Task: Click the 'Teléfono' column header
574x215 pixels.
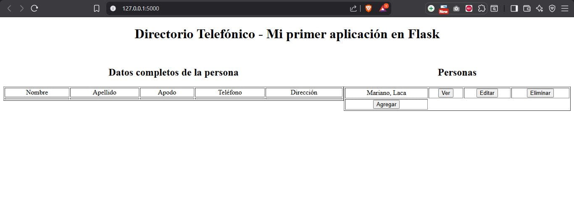Action: 230,92
